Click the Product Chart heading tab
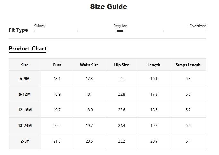This screenshot has width=219, height=155. (x=28, y=49)
